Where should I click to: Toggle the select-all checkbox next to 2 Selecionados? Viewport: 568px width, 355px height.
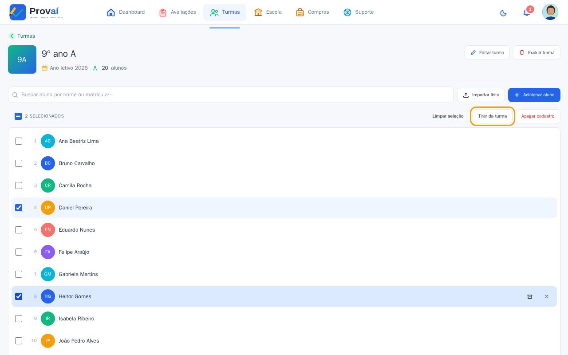tap(18, 116)
